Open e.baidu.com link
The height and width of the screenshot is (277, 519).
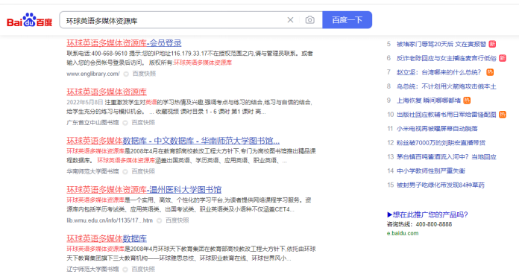tap(403, 233)
